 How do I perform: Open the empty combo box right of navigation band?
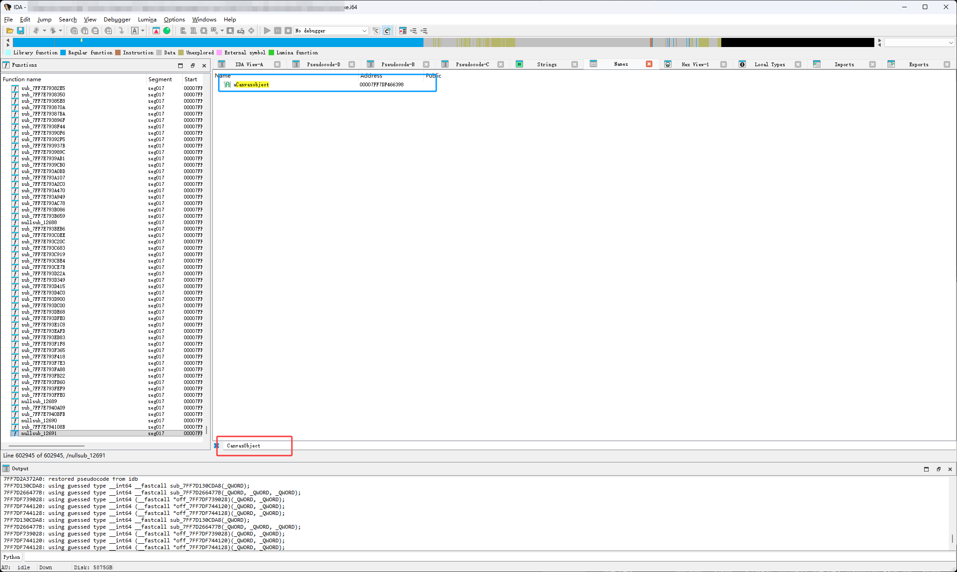pyautogui.click(x=919, y=42)
